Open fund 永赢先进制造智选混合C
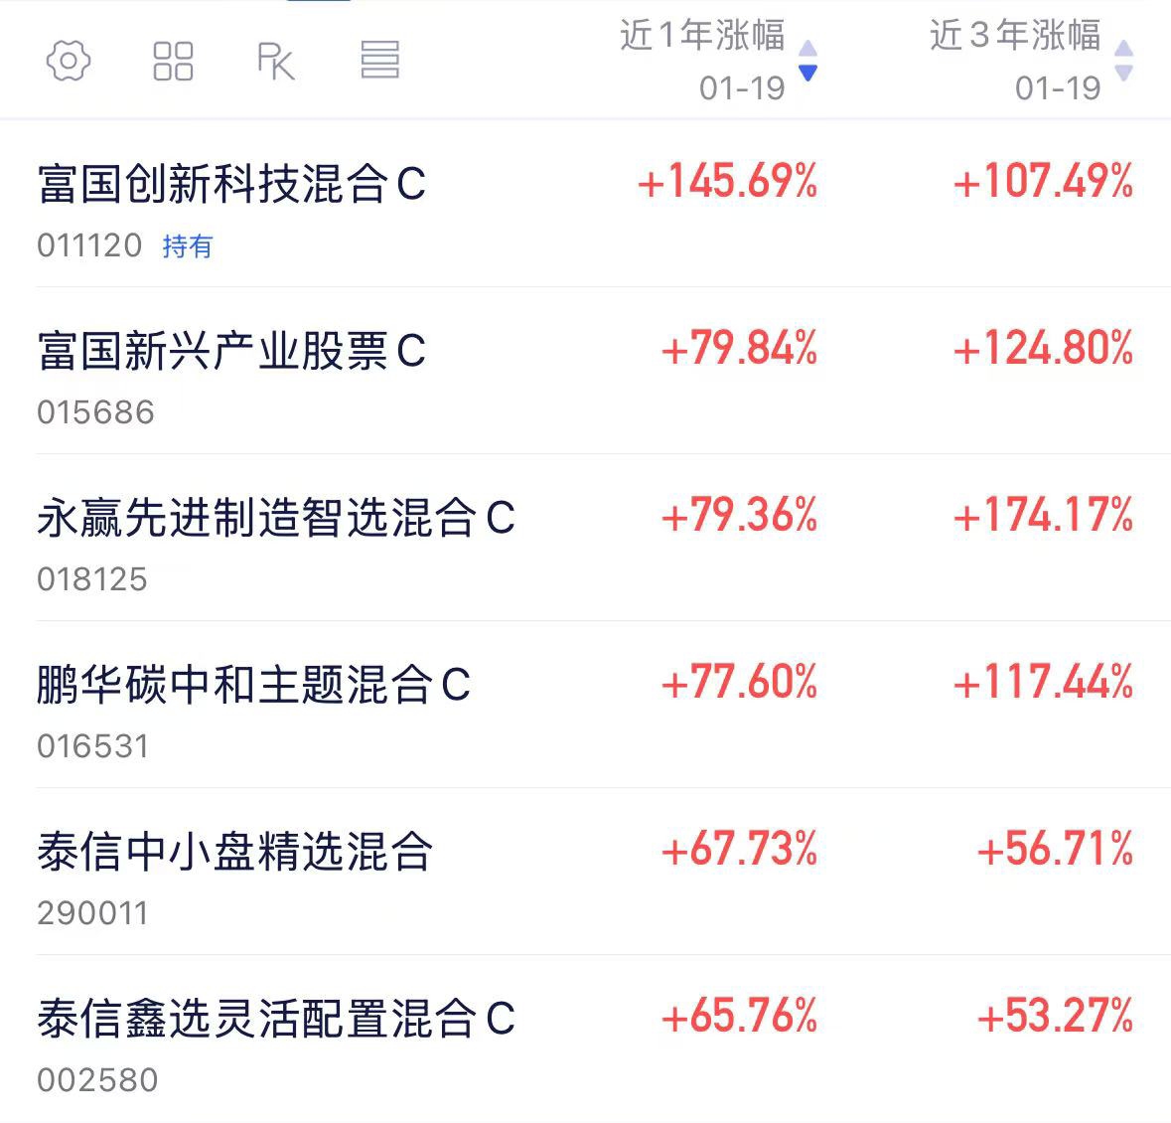The width and height of the screenshot is (1171, 1123). point(275,518)
